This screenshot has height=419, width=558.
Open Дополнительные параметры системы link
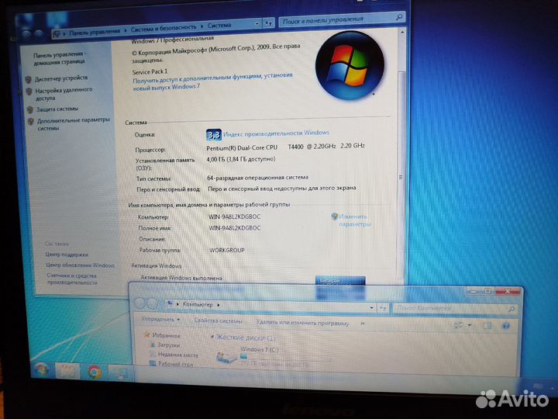coord(74,124)
